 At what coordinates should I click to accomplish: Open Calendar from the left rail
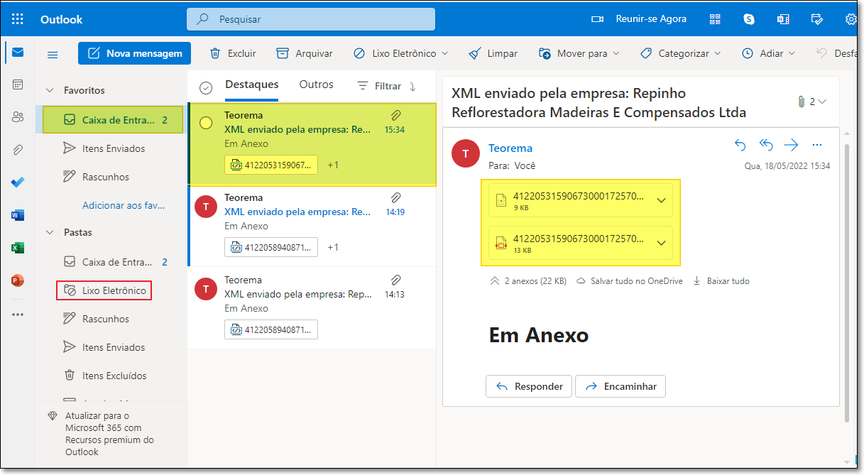click(x=18, y=84)
